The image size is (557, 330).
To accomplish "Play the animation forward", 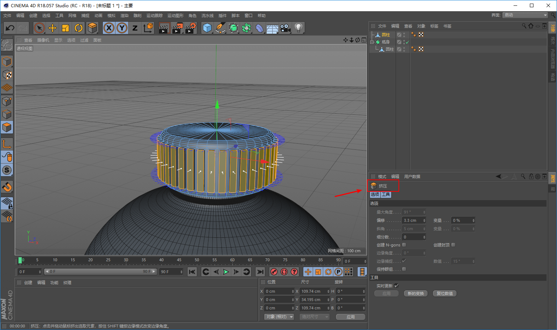I will coord(226,272).
